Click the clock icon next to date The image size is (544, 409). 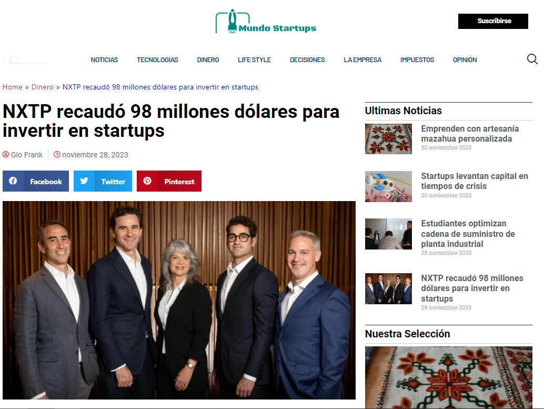57,154
